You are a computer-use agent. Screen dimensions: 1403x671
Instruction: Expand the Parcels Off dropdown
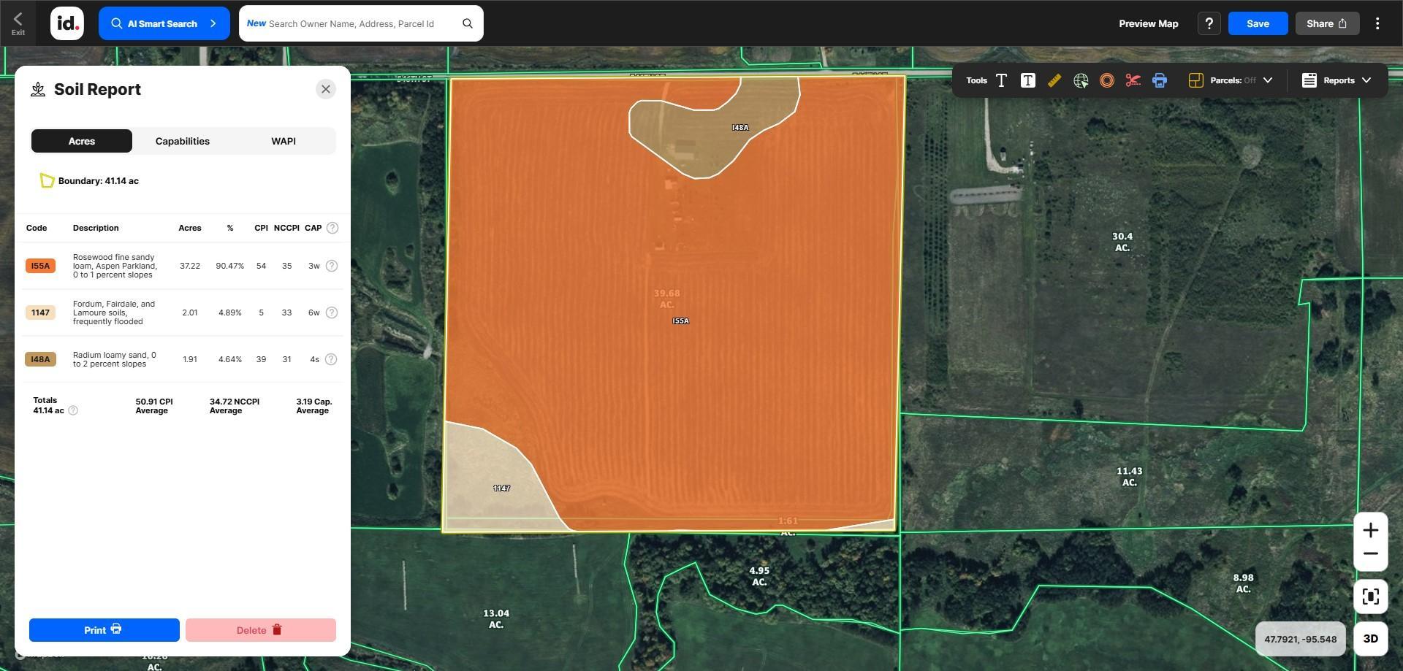click(1268, 80)
